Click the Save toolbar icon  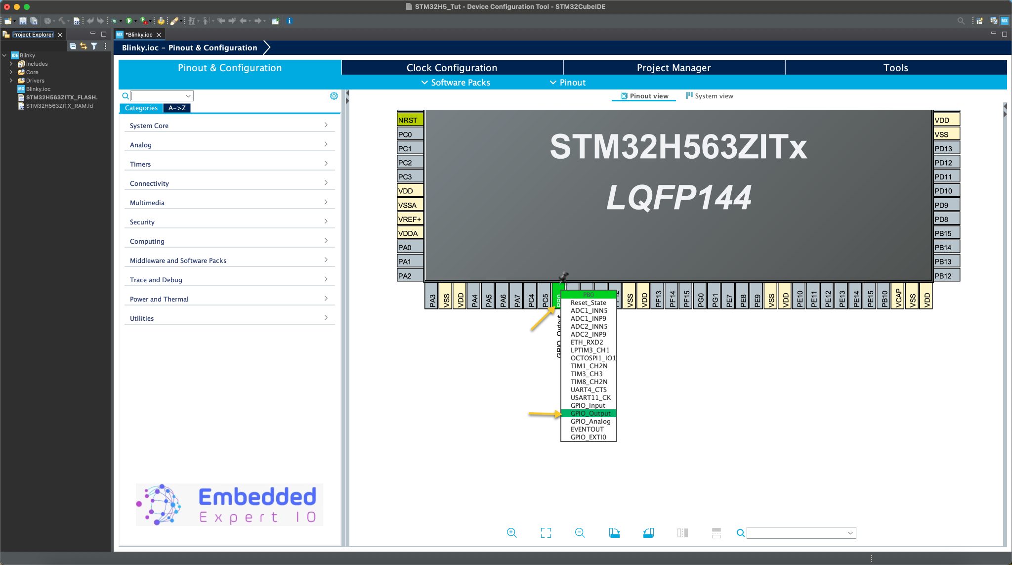[22, 21]
